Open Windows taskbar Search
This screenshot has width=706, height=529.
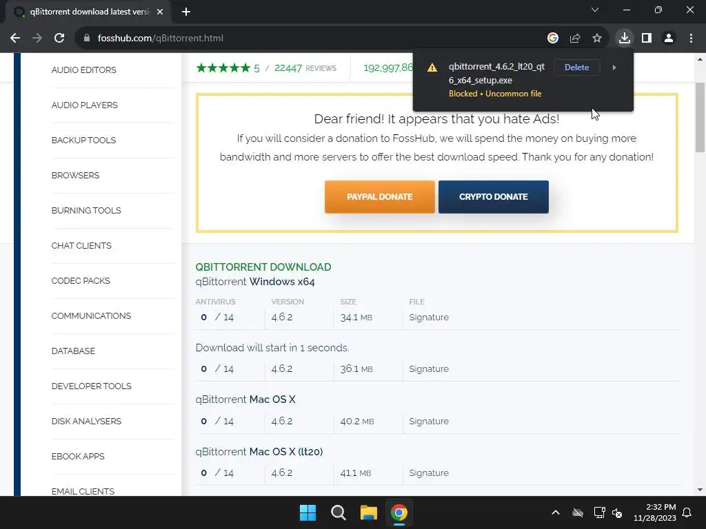click(338, 512)
